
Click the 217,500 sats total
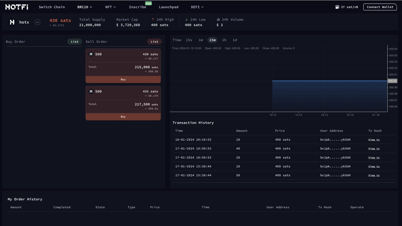(x=146, y=104)
